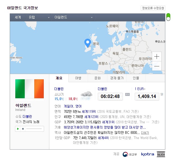
Task: Click the 루마니아 label on the map
Action: tap(138, 66)
